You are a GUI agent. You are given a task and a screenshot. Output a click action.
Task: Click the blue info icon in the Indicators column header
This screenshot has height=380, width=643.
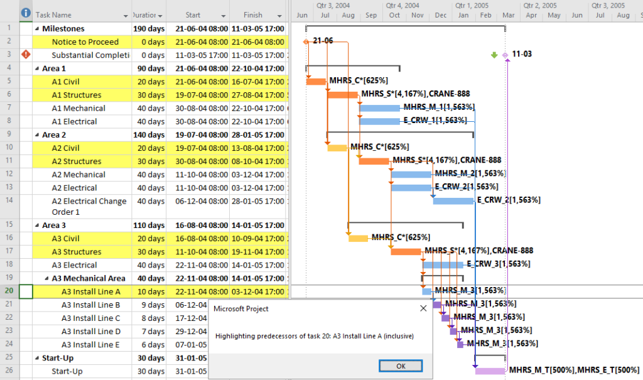point(24,13)
